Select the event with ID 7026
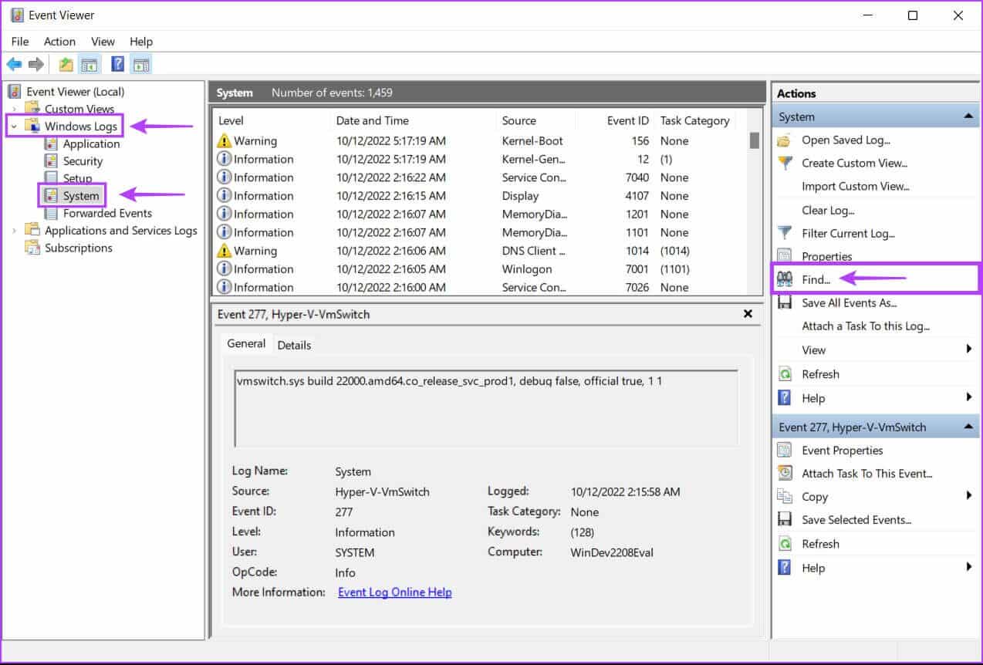 (x=479, y=287)
